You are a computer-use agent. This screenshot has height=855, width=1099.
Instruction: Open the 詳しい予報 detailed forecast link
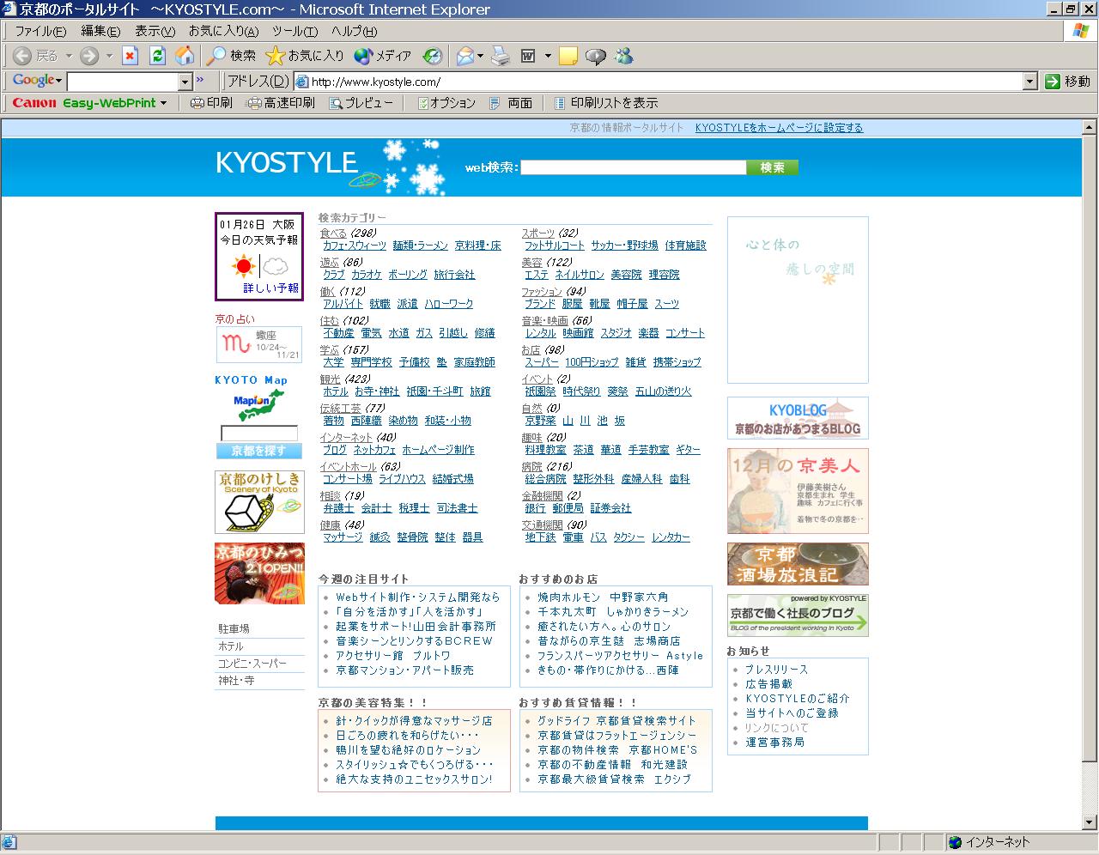(270, 288)
